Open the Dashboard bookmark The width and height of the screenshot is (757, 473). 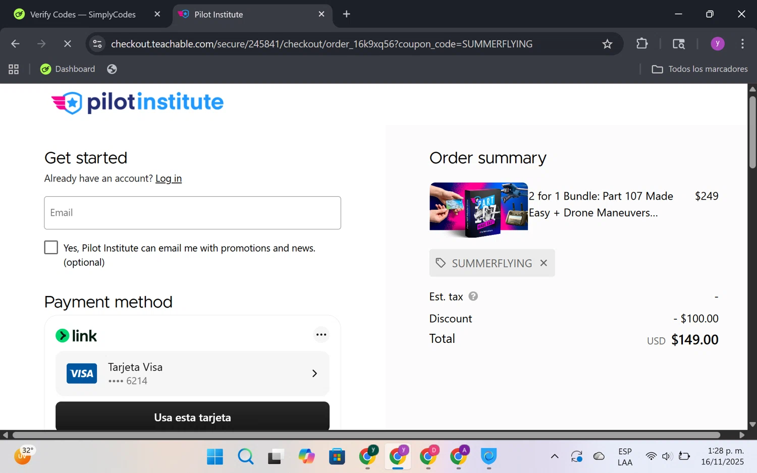click(x=68, y=69)
